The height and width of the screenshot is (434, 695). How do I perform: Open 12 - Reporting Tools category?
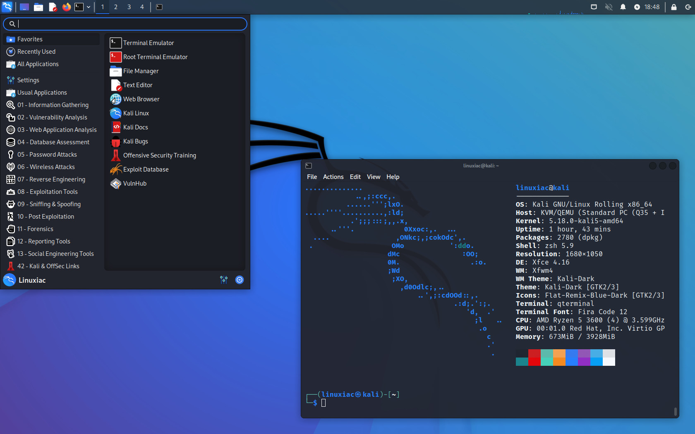(51, 241)
